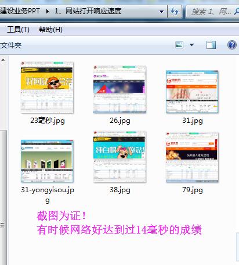Viewport: 239px width, 265px height.
Task: Expand the breadcrumb arrow after 建设业务PPT
Action: coord(48,11)
